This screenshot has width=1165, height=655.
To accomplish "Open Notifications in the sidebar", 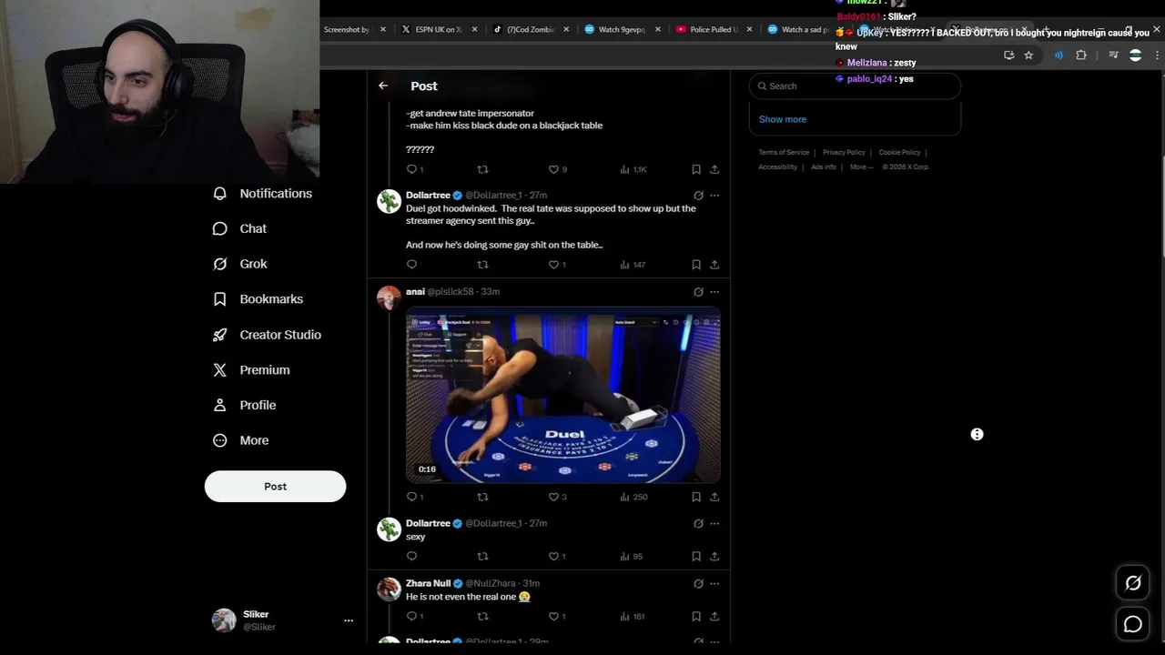I will click(262, 194).
